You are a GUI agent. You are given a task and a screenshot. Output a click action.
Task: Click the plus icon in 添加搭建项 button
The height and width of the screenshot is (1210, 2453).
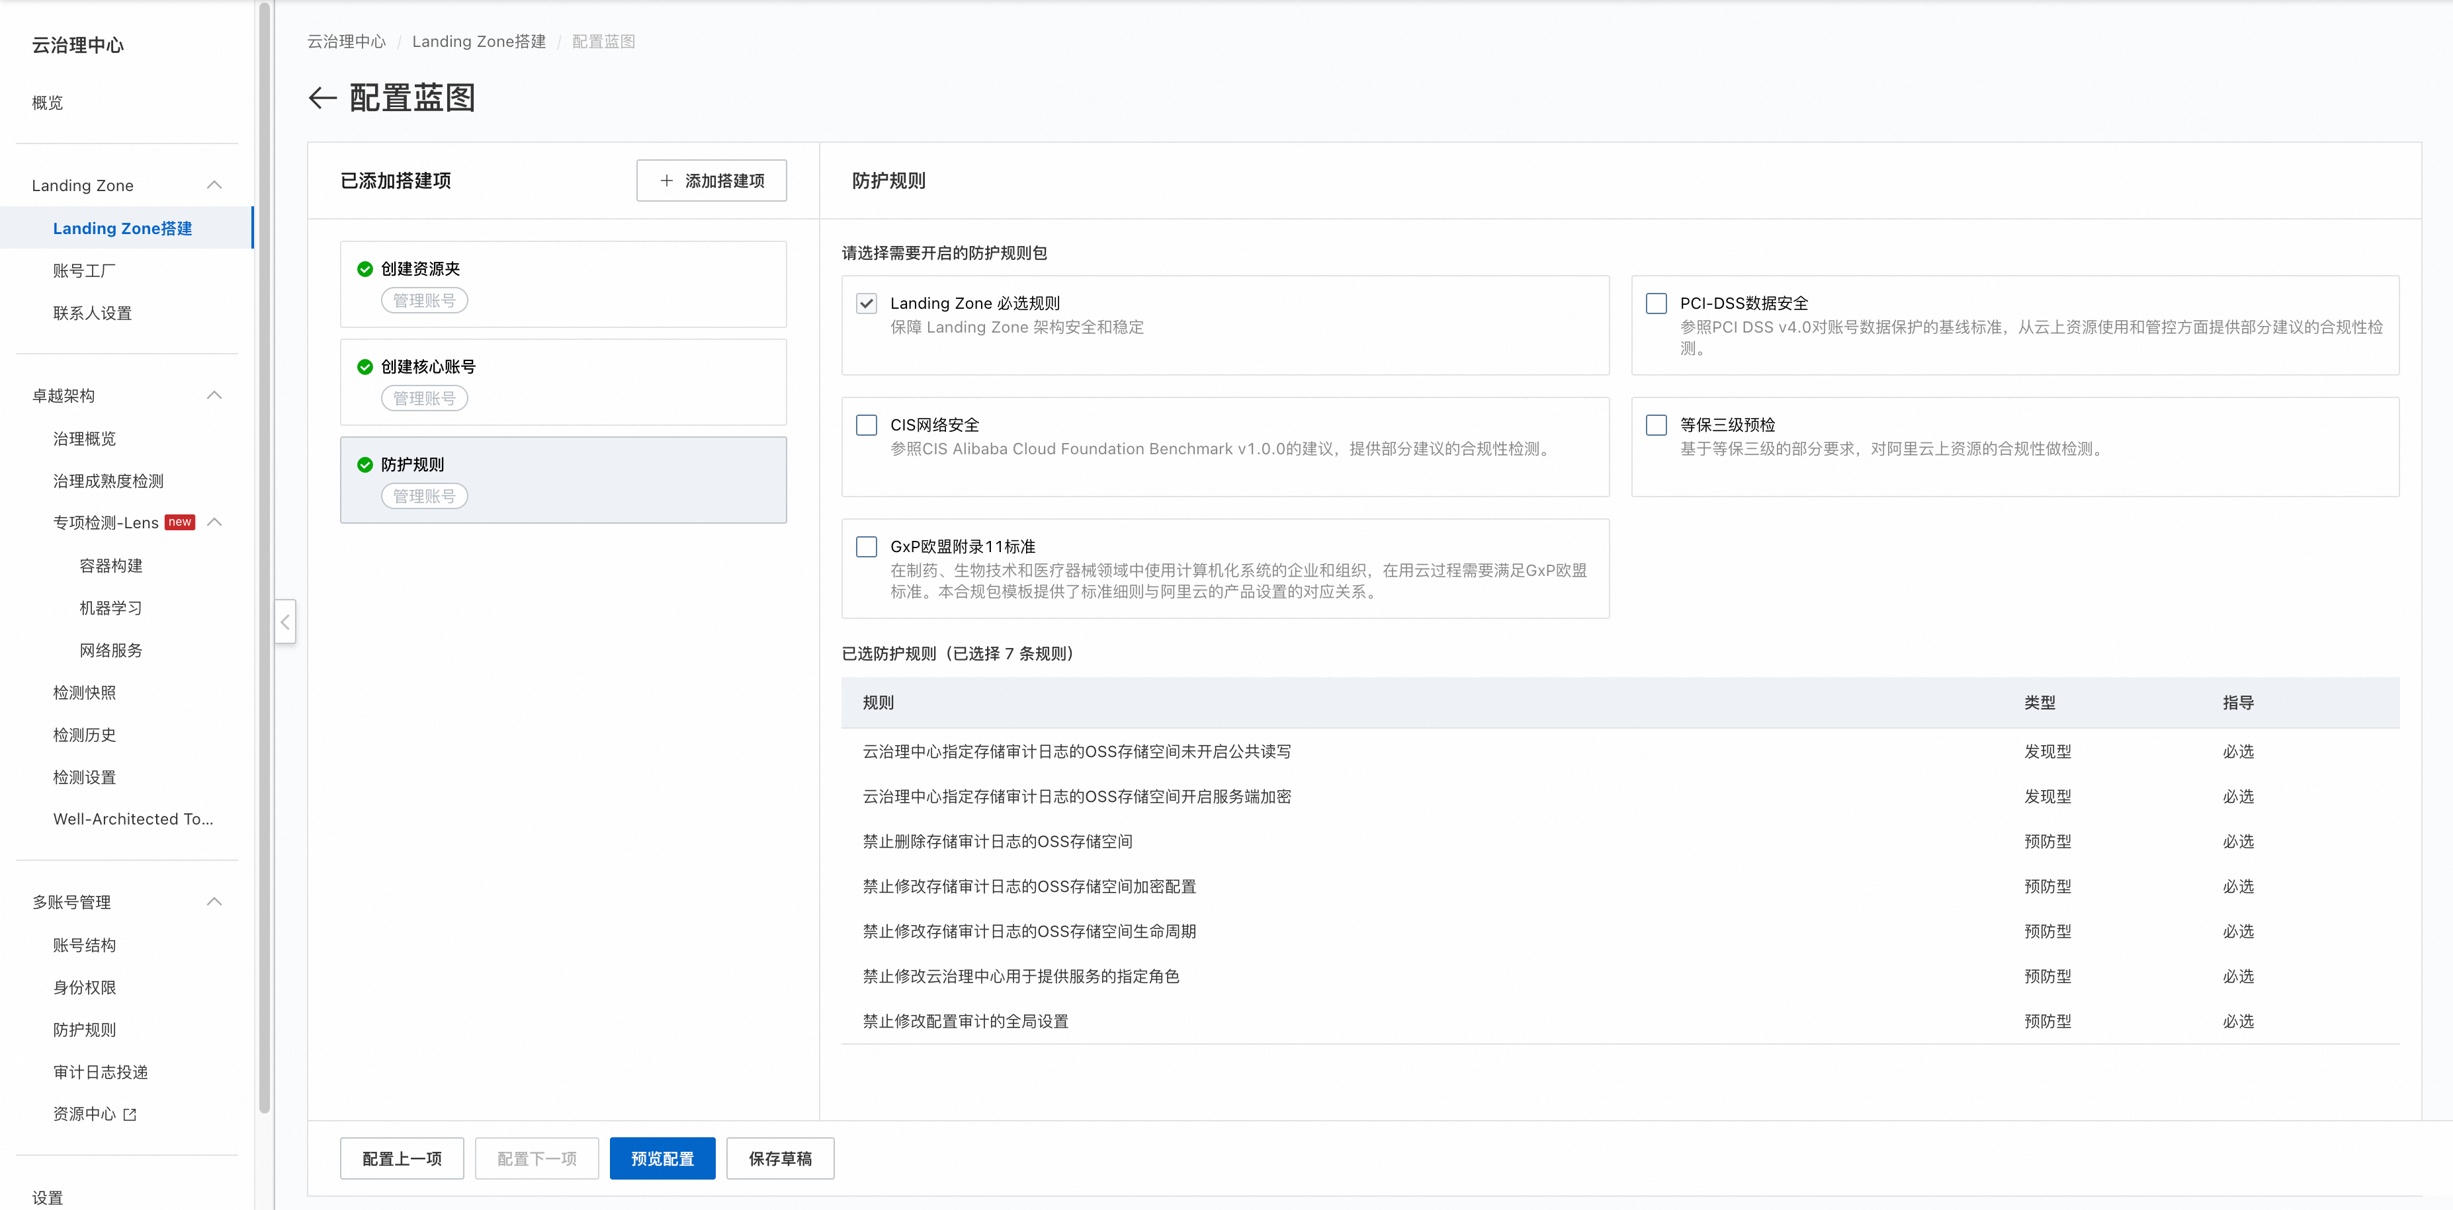667,181
